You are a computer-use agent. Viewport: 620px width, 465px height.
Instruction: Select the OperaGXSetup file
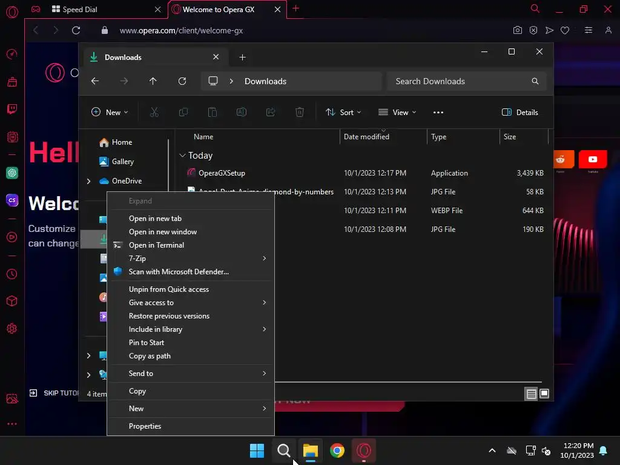coord(222,173)
